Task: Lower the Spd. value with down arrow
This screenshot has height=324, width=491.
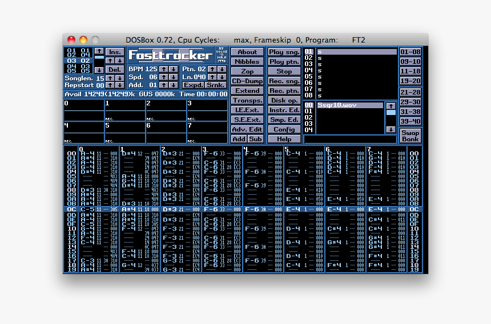Action: point(174,77)
